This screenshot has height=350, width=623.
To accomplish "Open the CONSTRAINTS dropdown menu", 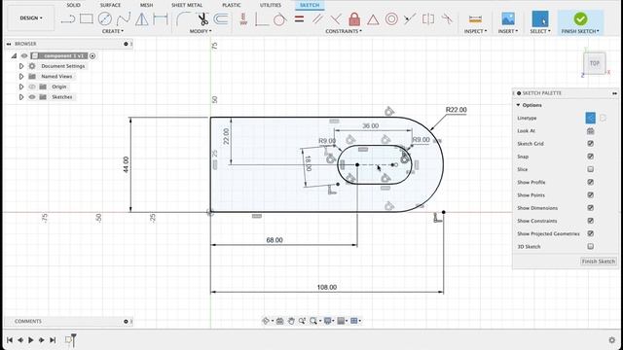I will point(344,31).
